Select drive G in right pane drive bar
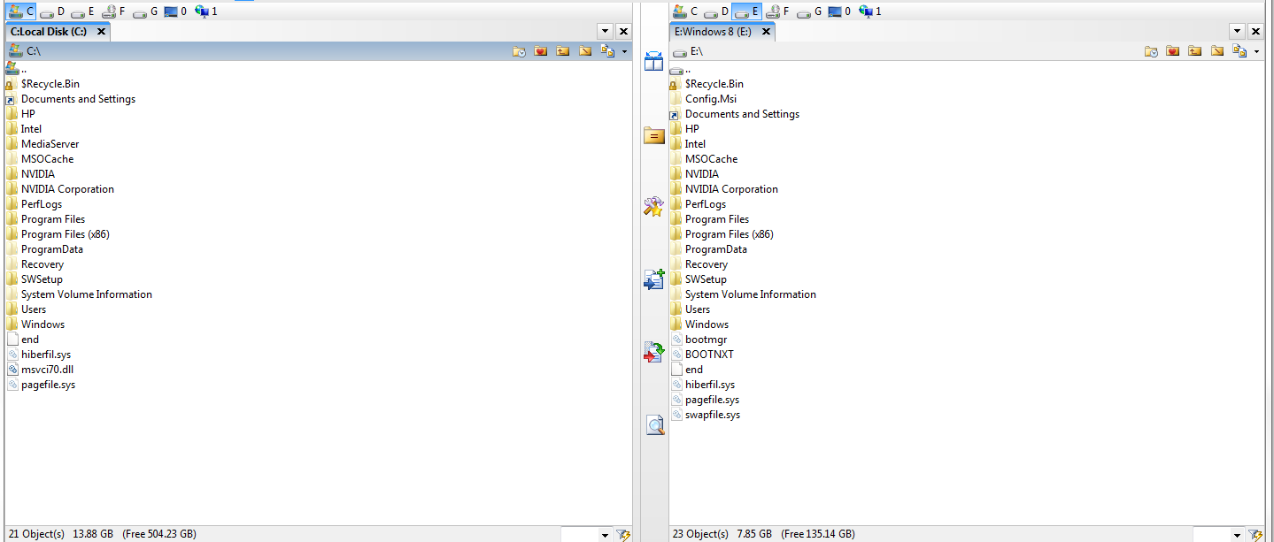The image size is (1274, 542). point(810,11)
